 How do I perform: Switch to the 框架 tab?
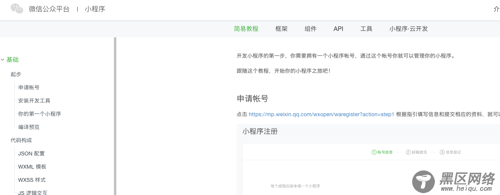pos(281,29)
